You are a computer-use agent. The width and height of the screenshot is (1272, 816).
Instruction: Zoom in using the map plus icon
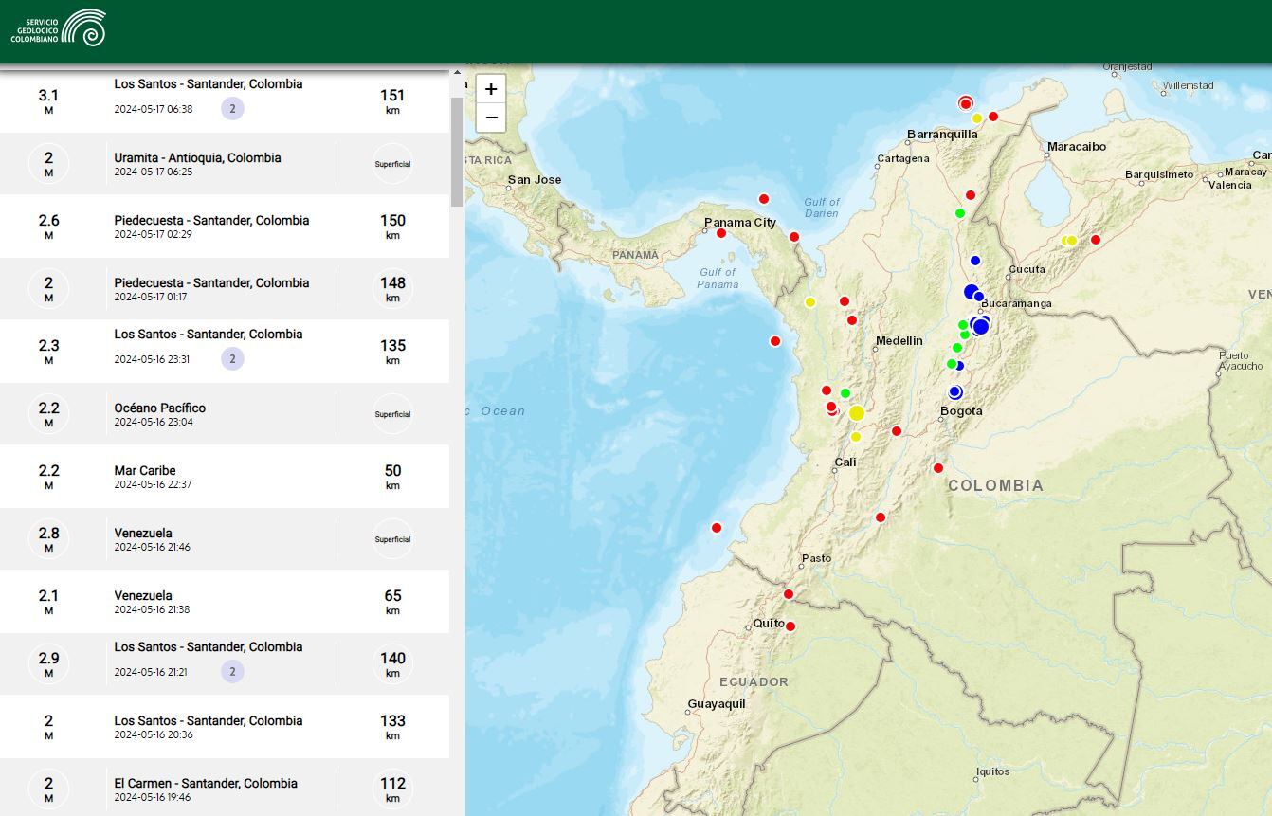(490, 88)
